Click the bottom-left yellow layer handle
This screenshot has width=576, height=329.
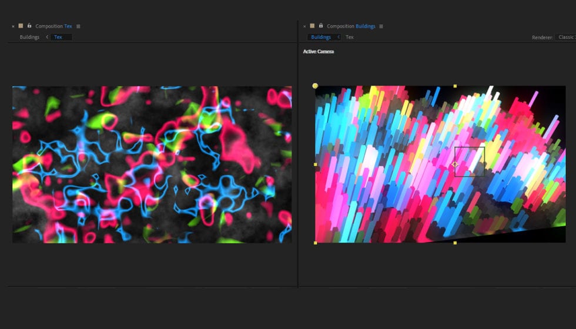click(316, 243)
